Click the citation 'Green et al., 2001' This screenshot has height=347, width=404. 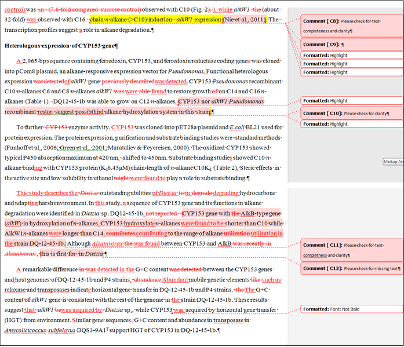[x=83, y=148]
